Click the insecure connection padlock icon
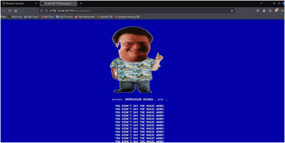This screenshot has width=285, height=143. pos(46,11)
